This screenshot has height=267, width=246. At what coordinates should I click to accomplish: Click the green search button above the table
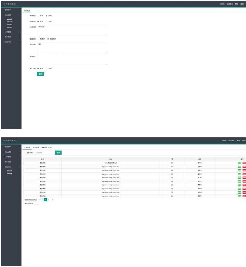(x=58, y=153)
